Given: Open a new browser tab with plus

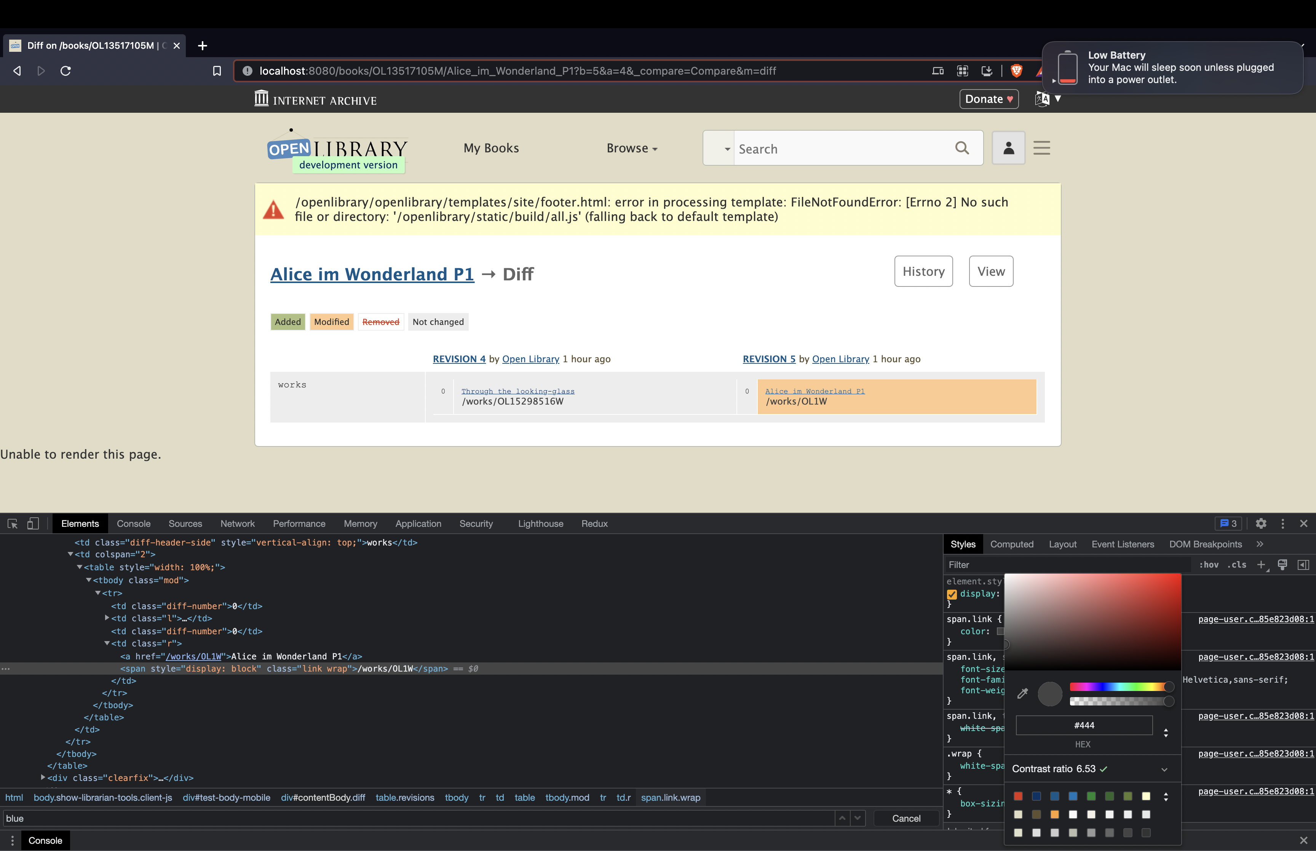Looking at the screenshot, I should [203, 45].
